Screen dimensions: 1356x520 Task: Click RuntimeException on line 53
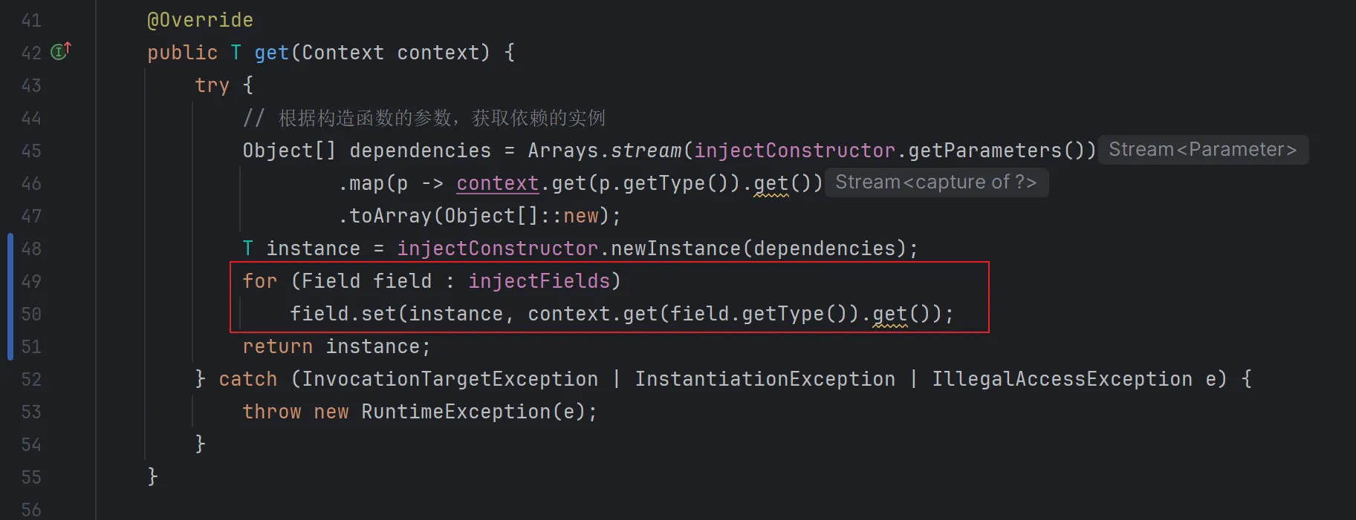[x=455, y=412]
